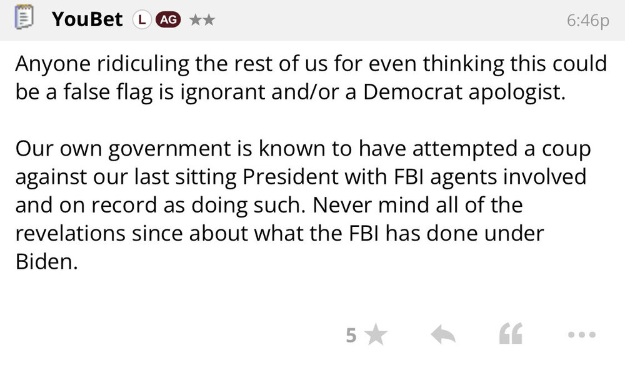
Task: Click the notepad icon beside YouBet
Action: coord(23,19)
